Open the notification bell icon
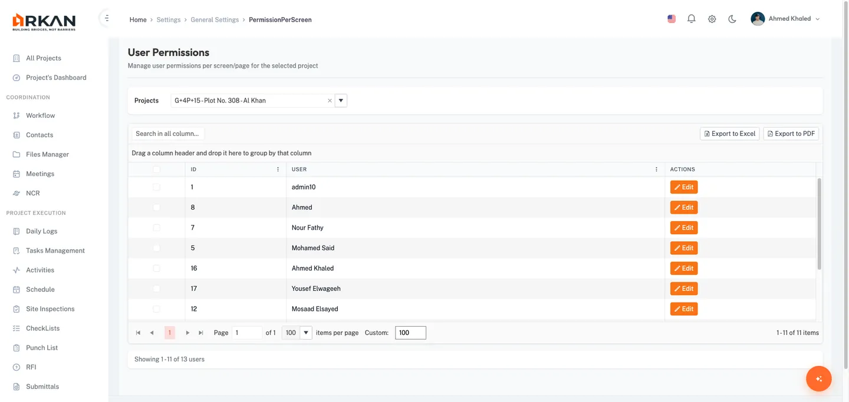Image resolution: width=849 pixels, height=402 pixels. pyautogui.click(x=691, y=18)
